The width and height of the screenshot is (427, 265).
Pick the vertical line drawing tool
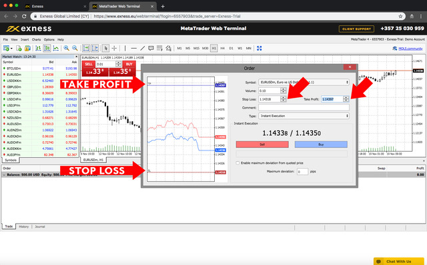pos(125,48)
